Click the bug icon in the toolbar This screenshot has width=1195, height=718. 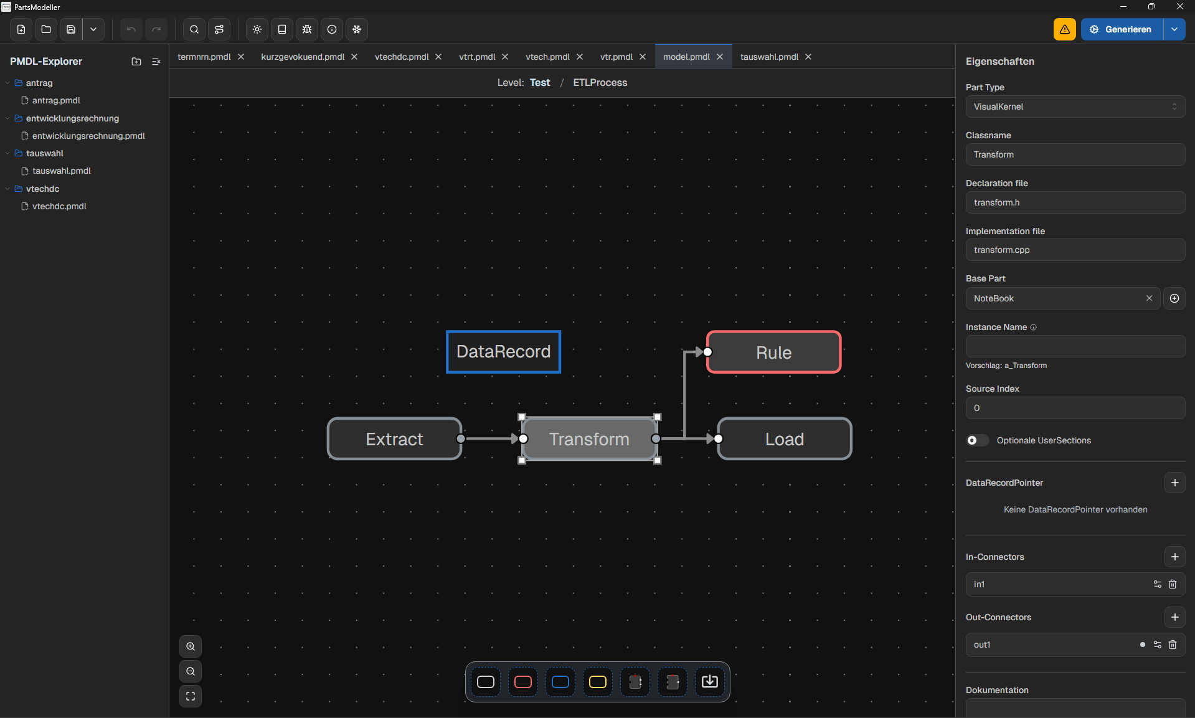tap(307, 29)
